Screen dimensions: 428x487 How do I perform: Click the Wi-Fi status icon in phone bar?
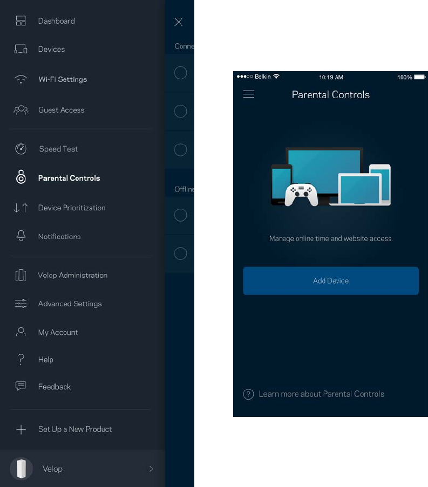pos(276,76)
